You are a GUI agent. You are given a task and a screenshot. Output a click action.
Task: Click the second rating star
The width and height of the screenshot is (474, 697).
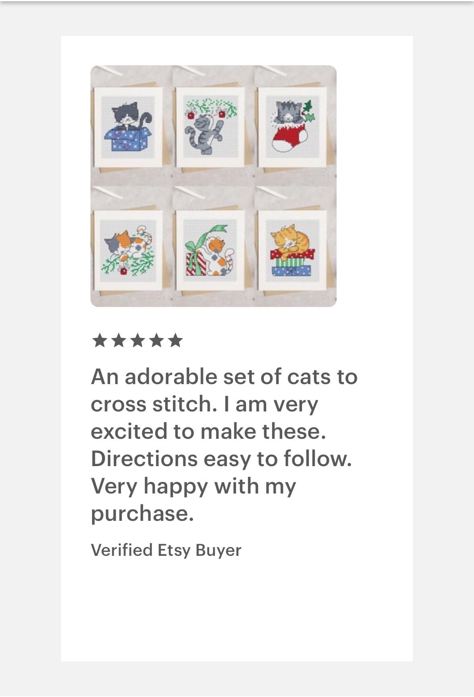click(x=118, y=341)
